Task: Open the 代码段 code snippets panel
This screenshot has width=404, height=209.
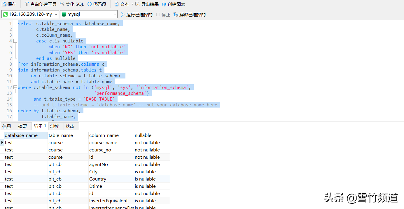Action: 97,4
